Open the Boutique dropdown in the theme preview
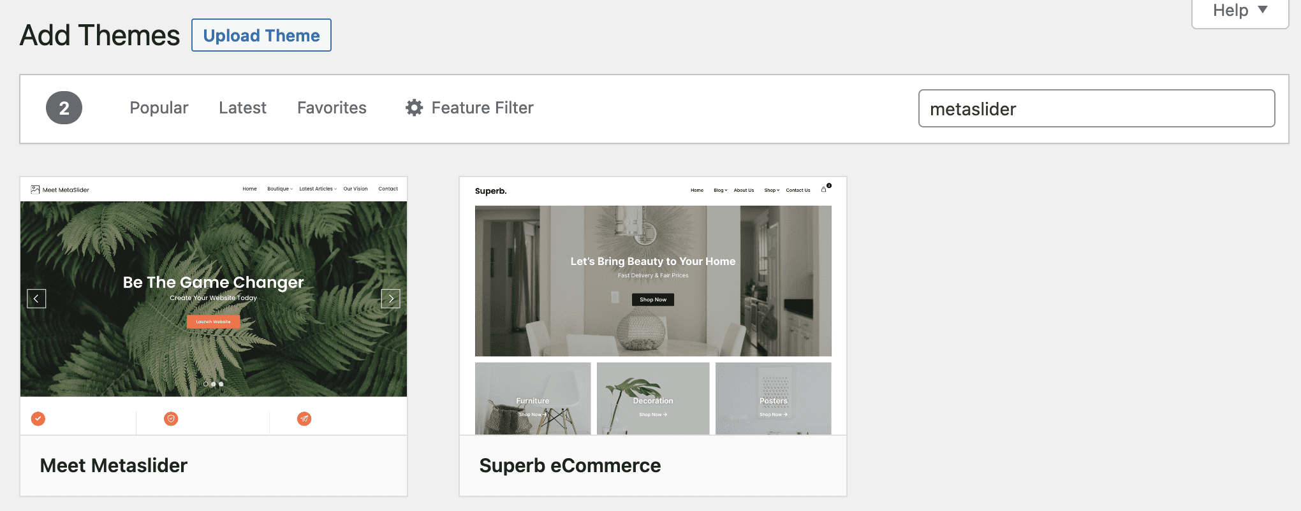This screenshot has width=1301, height=511. [280, 189]
